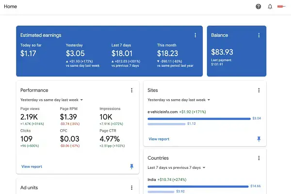The width and height of the screenshot is (291, 194).
Task: Click the Page RPM metric value
Action: point(68,117)
